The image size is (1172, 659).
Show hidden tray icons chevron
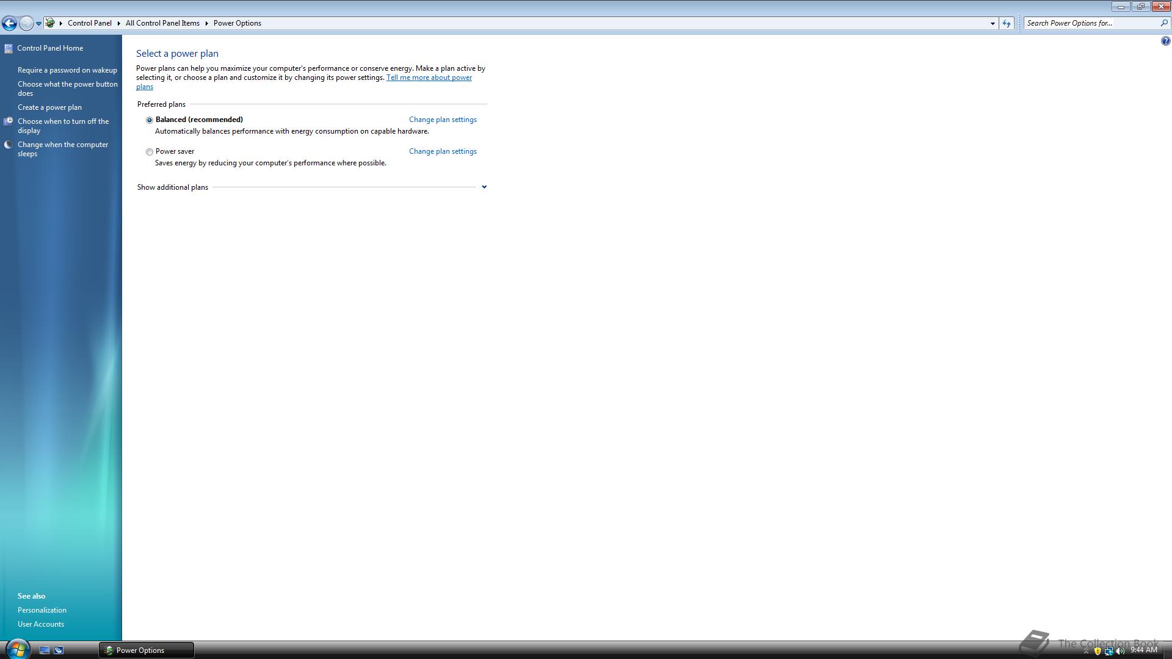(1086, 652)
